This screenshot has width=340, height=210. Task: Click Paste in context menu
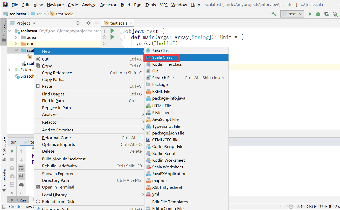[89, 86]
